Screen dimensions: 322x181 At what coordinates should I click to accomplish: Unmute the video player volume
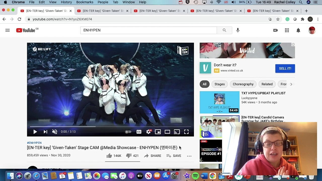pyautogui.click(x=55, y=132)
